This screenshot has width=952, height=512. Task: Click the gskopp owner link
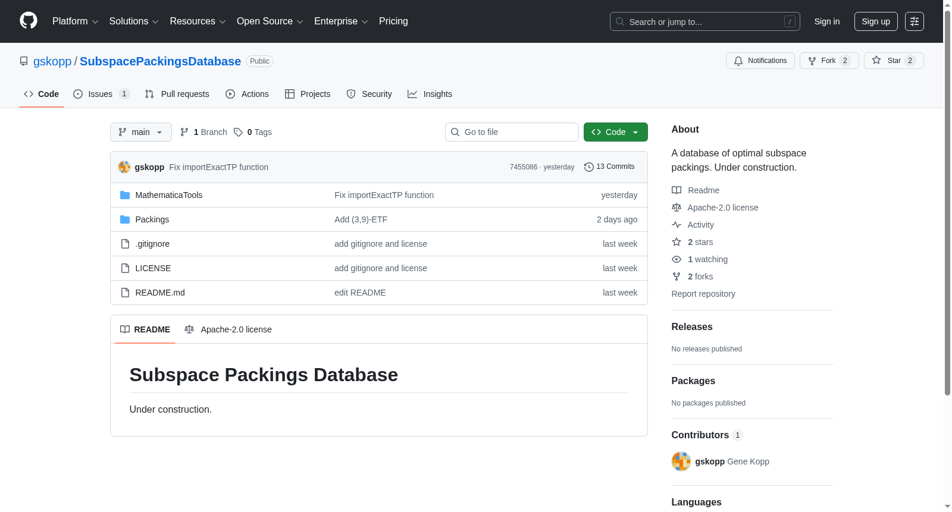click(x=52, y=61)
